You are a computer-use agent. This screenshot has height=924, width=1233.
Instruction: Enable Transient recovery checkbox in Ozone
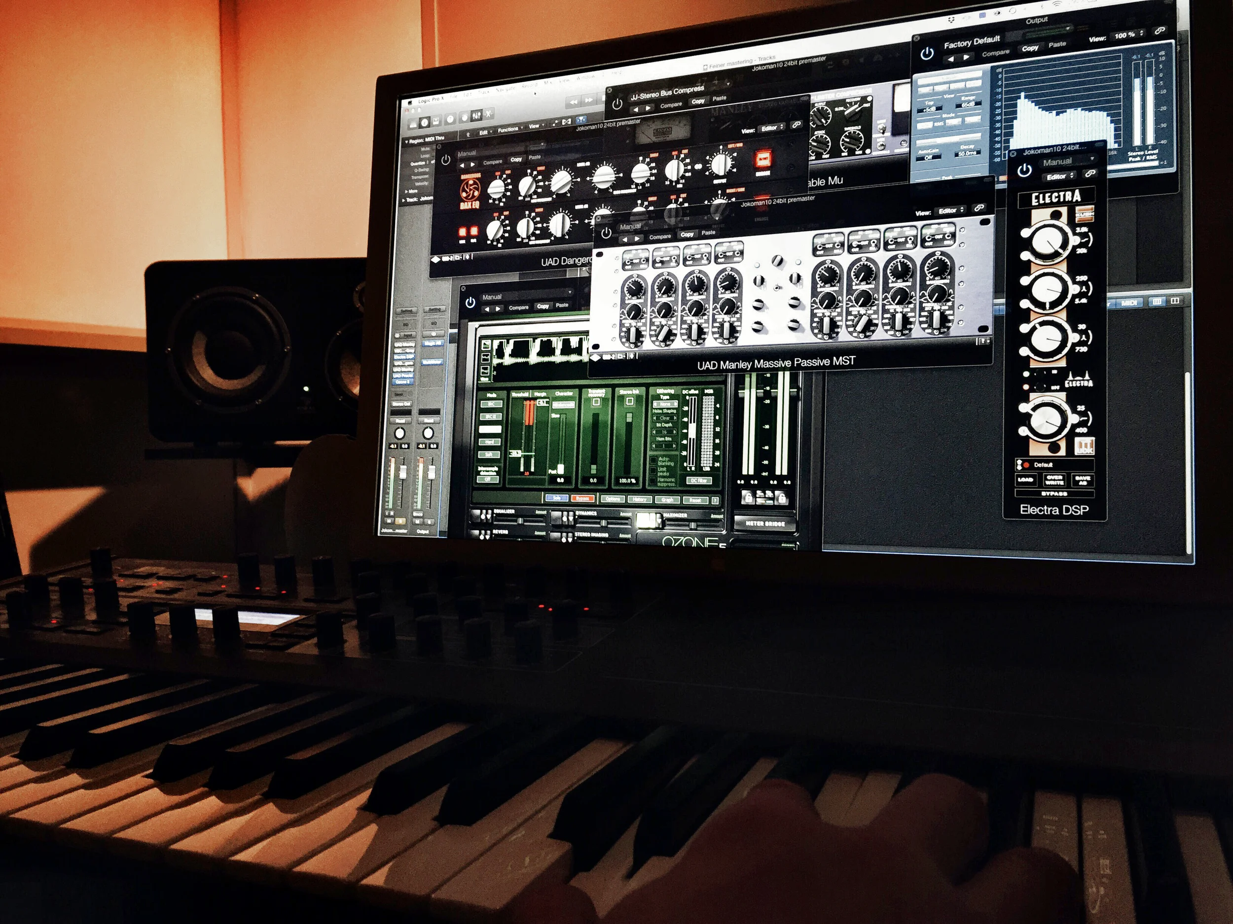596,402
